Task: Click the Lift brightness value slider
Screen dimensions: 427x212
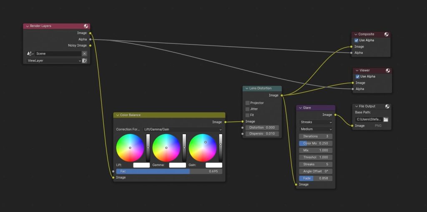Action: click(x=148, y=148)
